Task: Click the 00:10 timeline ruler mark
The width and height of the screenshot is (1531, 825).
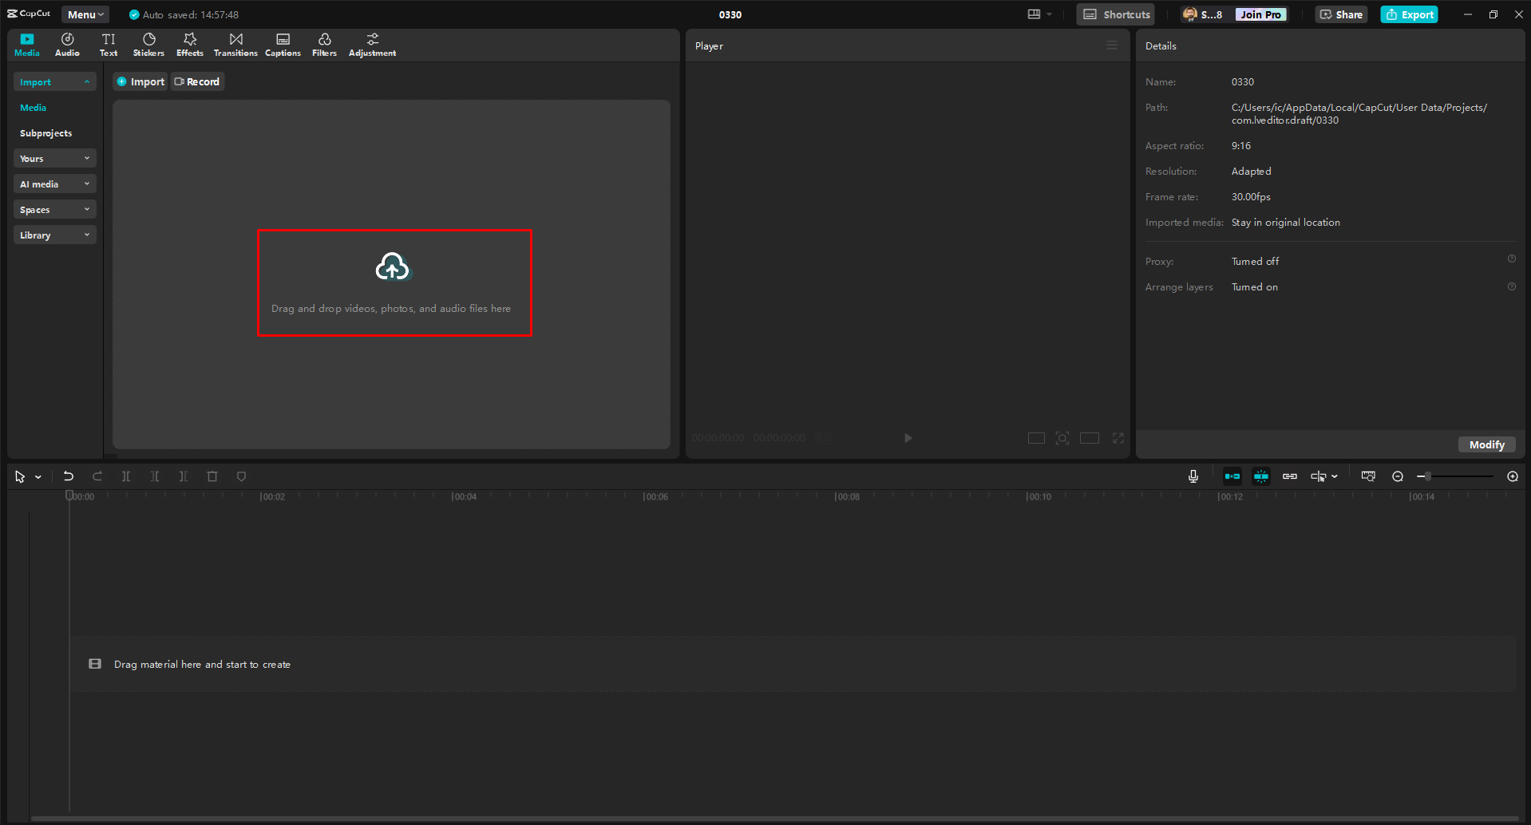Action: pyautogui.click(x=1038, y=496)
